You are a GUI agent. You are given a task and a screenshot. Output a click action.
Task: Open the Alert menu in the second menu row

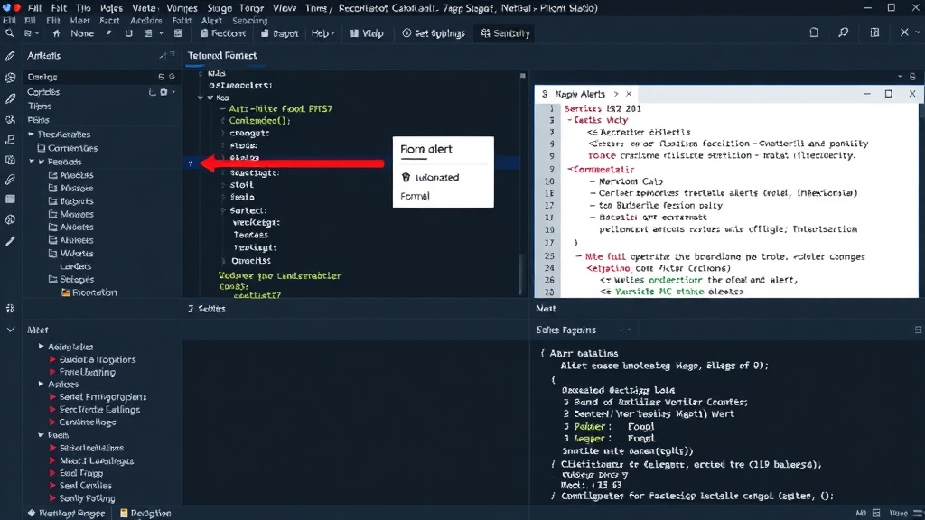[x=211, y=21]
